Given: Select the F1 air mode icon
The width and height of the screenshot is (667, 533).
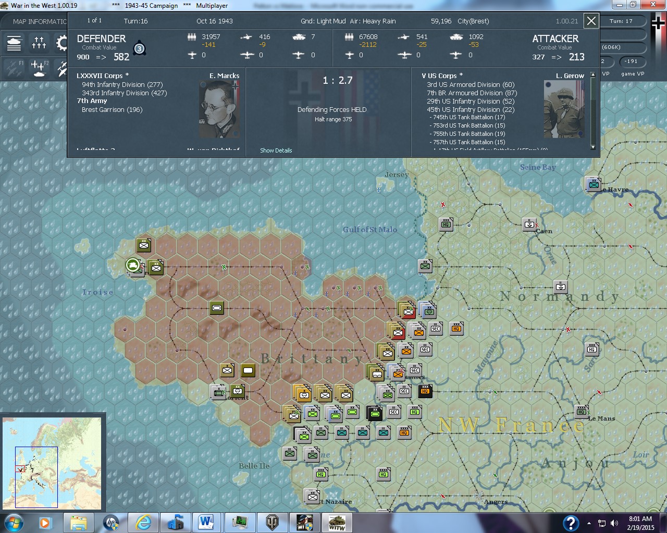Looking at the screenshot, I should [x=14, y=68].
